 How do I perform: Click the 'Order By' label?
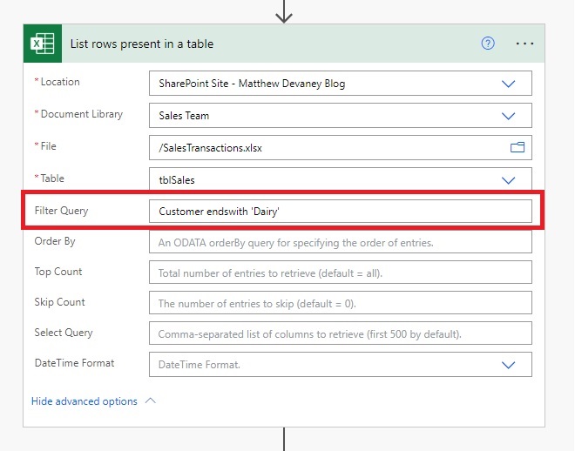tap(55, 241)
